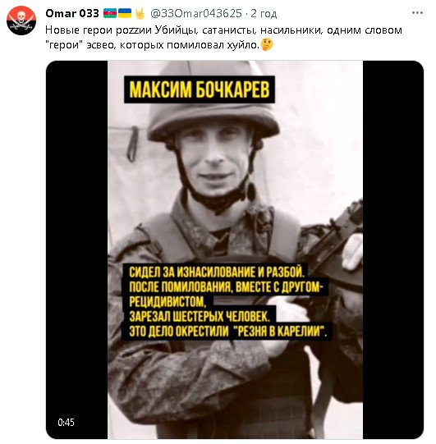Click the left black bar of video

point(77,249)
